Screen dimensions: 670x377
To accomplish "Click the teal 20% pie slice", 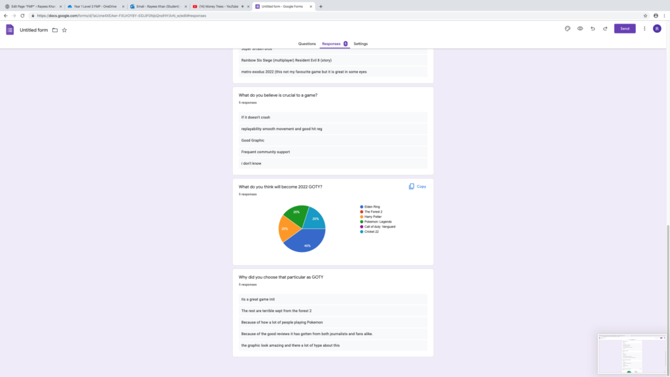I will pyautogui.click(x=315, y=219).
